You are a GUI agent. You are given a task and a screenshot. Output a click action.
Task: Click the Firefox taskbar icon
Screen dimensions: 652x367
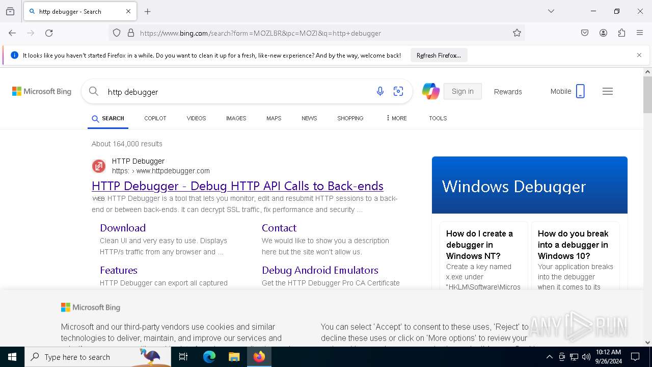[259, 357]
